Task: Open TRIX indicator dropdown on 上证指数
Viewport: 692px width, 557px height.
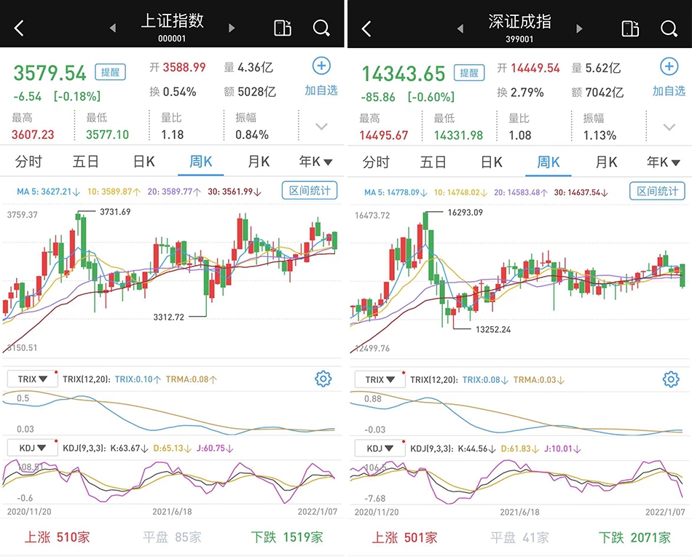Action: [x=33, y=379]
